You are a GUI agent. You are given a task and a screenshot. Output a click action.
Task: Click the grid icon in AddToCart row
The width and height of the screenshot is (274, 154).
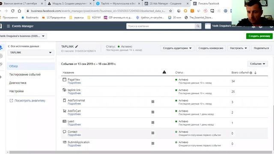153,112
